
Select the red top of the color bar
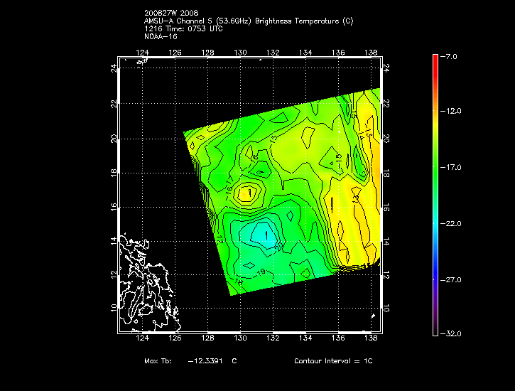click(x=435, y=58)
